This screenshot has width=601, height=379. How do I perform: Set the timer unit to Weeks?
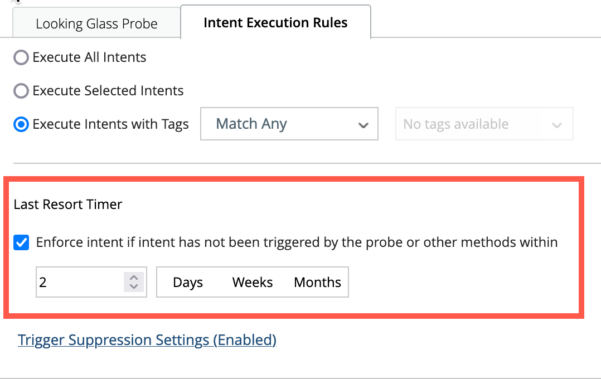tap(253, 283)
